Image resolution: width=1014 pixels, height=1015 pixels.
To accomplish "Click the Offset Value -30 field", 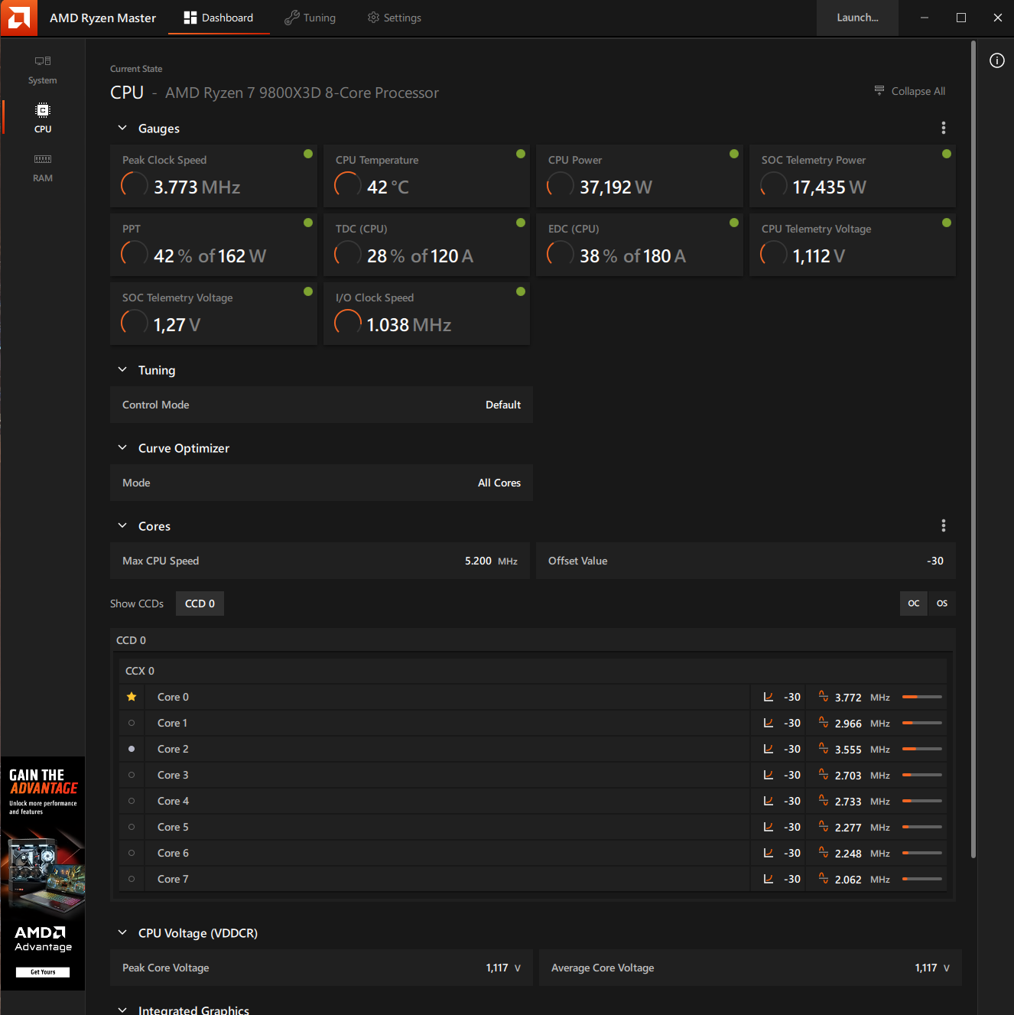I will tap(746, 561).
